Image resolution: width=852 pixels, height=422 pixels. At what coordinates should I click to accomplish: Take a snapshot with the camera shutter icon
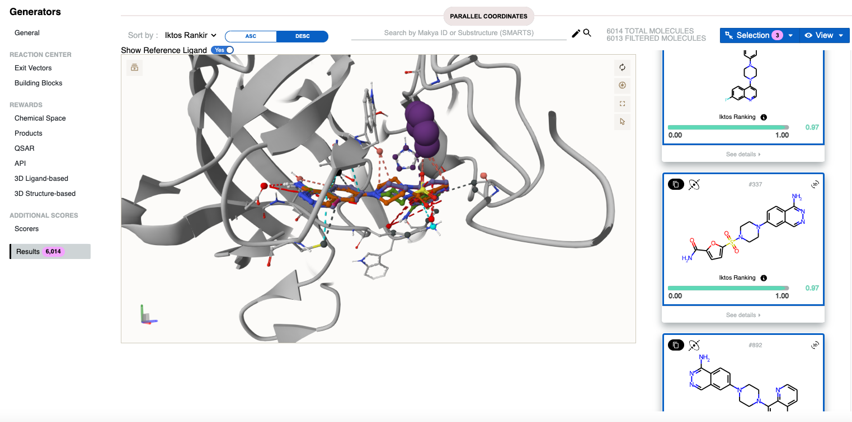click(622, 85)
